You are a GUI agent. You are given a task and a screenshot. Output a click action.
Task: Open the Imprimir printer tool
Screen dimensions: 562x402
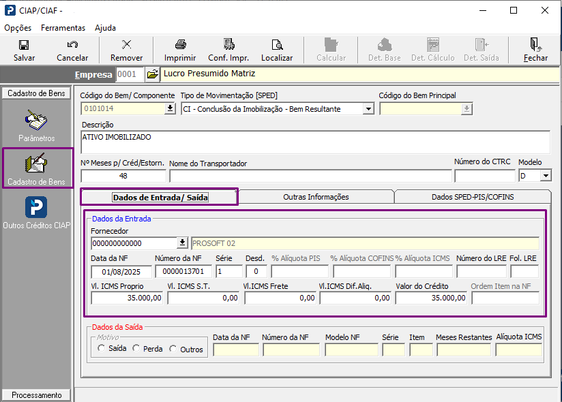point(180,45)
